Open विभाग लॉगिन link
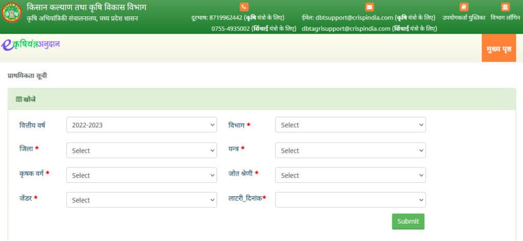Viewport: 523px width, 241px height. pyautogui.click(x=505, y=18)
